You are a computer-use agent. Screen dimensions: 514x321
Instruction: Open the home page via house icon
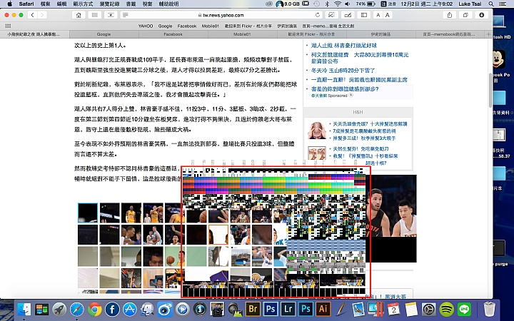pyautogui.click(x=79, y=15)
